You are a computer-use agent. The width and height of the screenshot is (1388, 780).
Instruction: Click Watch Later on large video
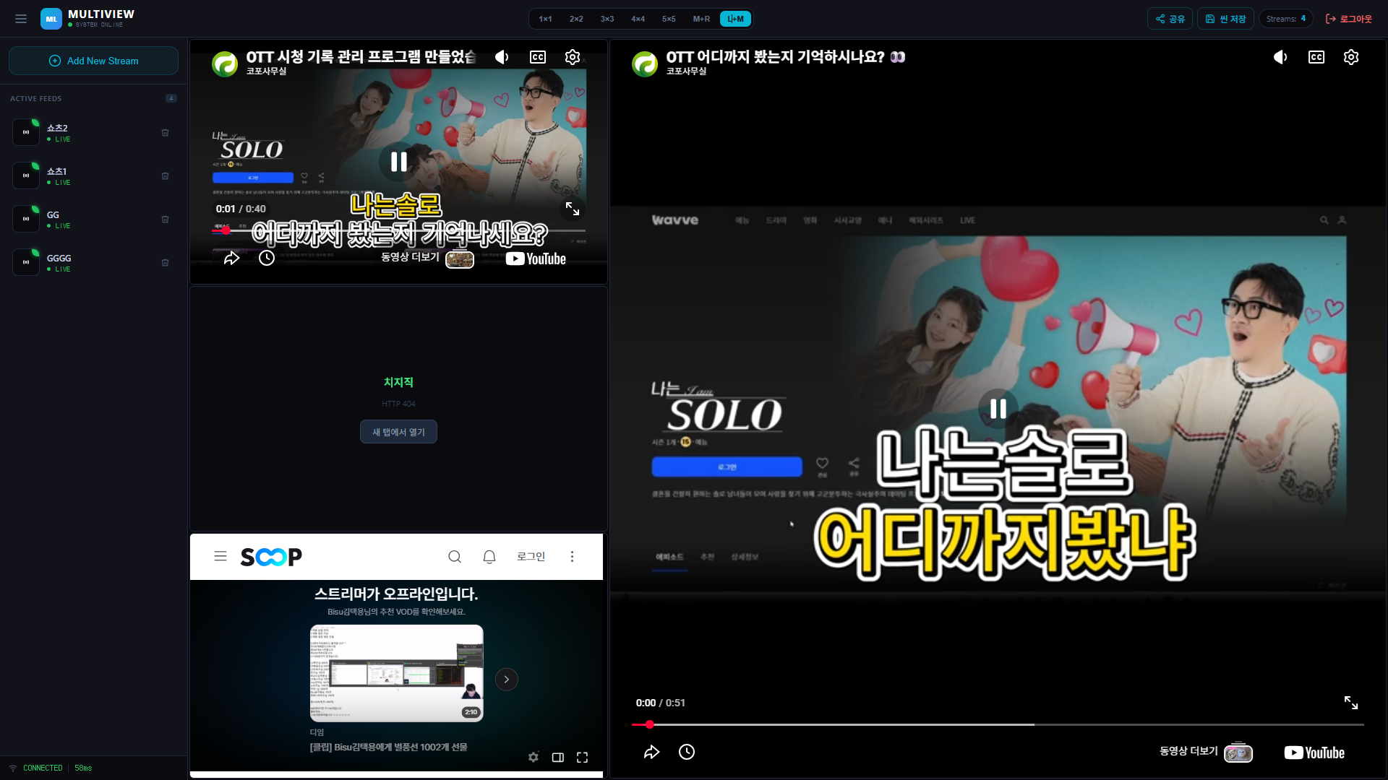tap(687, 753)
